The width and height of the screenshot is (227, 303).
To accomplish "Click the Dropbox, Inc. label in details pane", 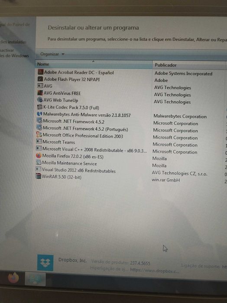I will coord(72,260).
